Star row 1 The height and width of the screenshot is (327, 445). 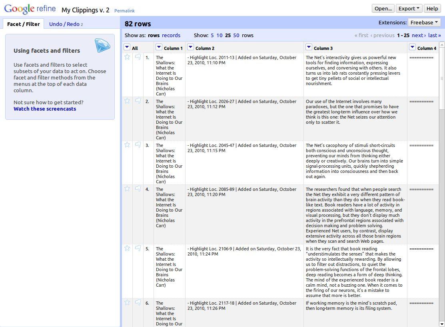tap(127, 57)
